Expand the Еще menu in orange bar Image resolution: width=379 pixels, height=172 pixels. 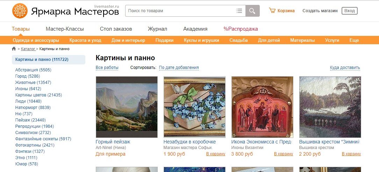click(x=354, y=40)
